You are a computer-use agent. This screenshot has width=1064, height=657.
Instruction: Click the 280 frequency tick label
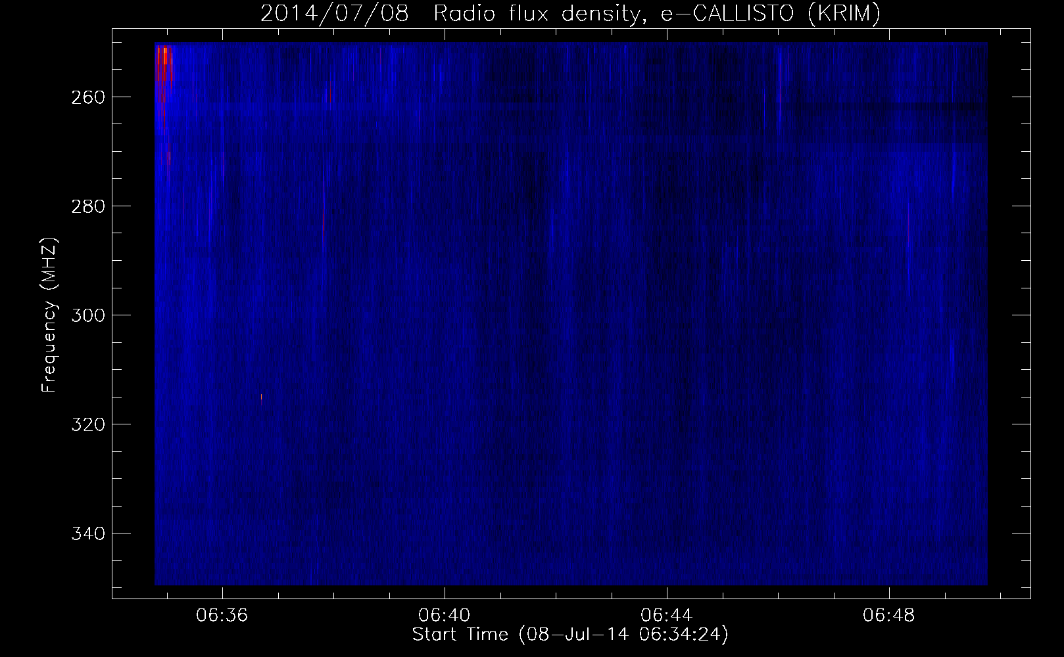pos(87,206)
